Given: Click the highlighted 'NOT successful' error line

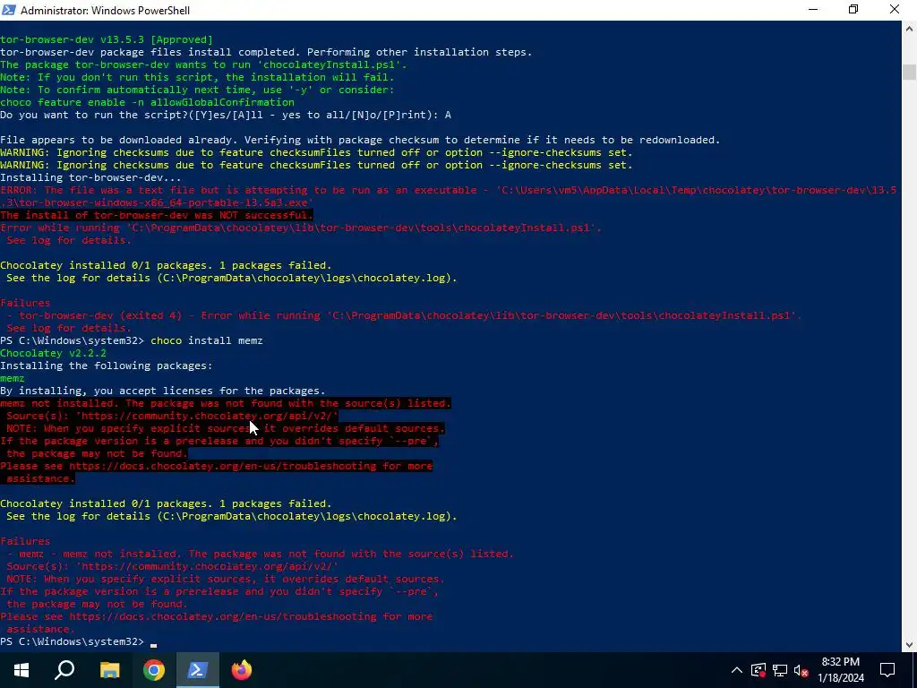Looking at the screenshot, I should click(157, 215).
